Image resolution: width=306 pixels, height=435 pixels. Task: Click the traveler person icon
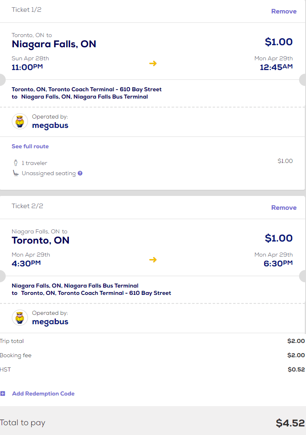point(15,163)
